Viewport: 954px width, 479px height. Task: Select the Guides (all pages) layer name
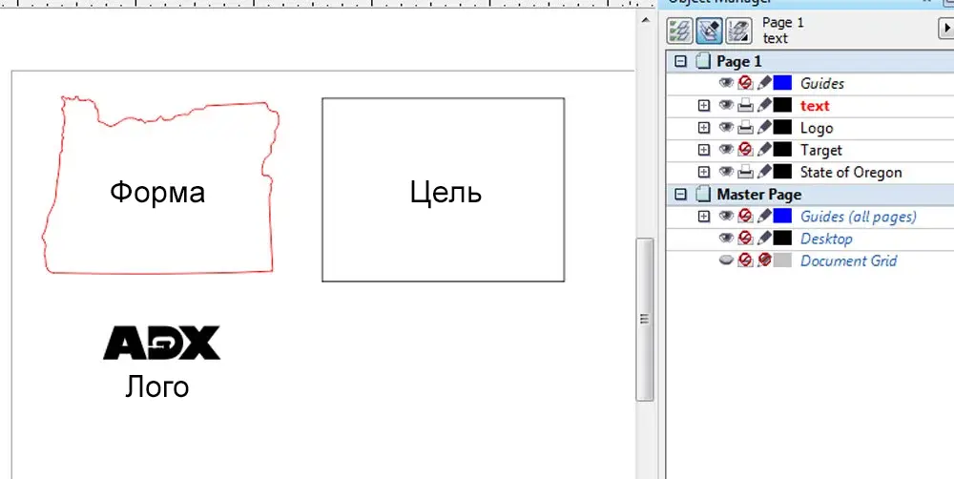tap(858, 217)
